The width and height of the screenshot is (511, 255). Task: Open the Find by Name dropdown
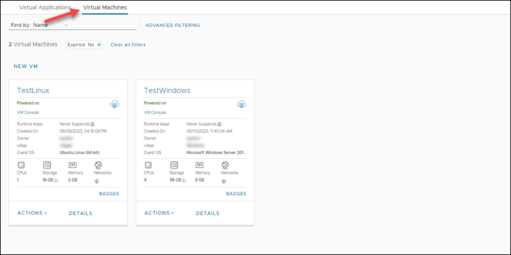(66, 25)
